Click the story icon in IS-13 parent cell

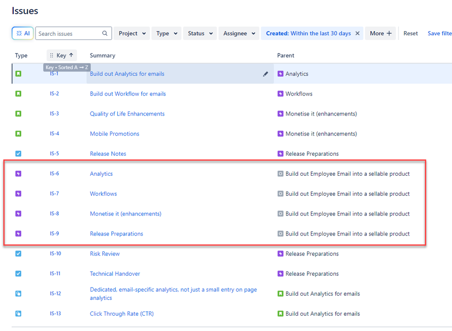(x=280, y=313)
